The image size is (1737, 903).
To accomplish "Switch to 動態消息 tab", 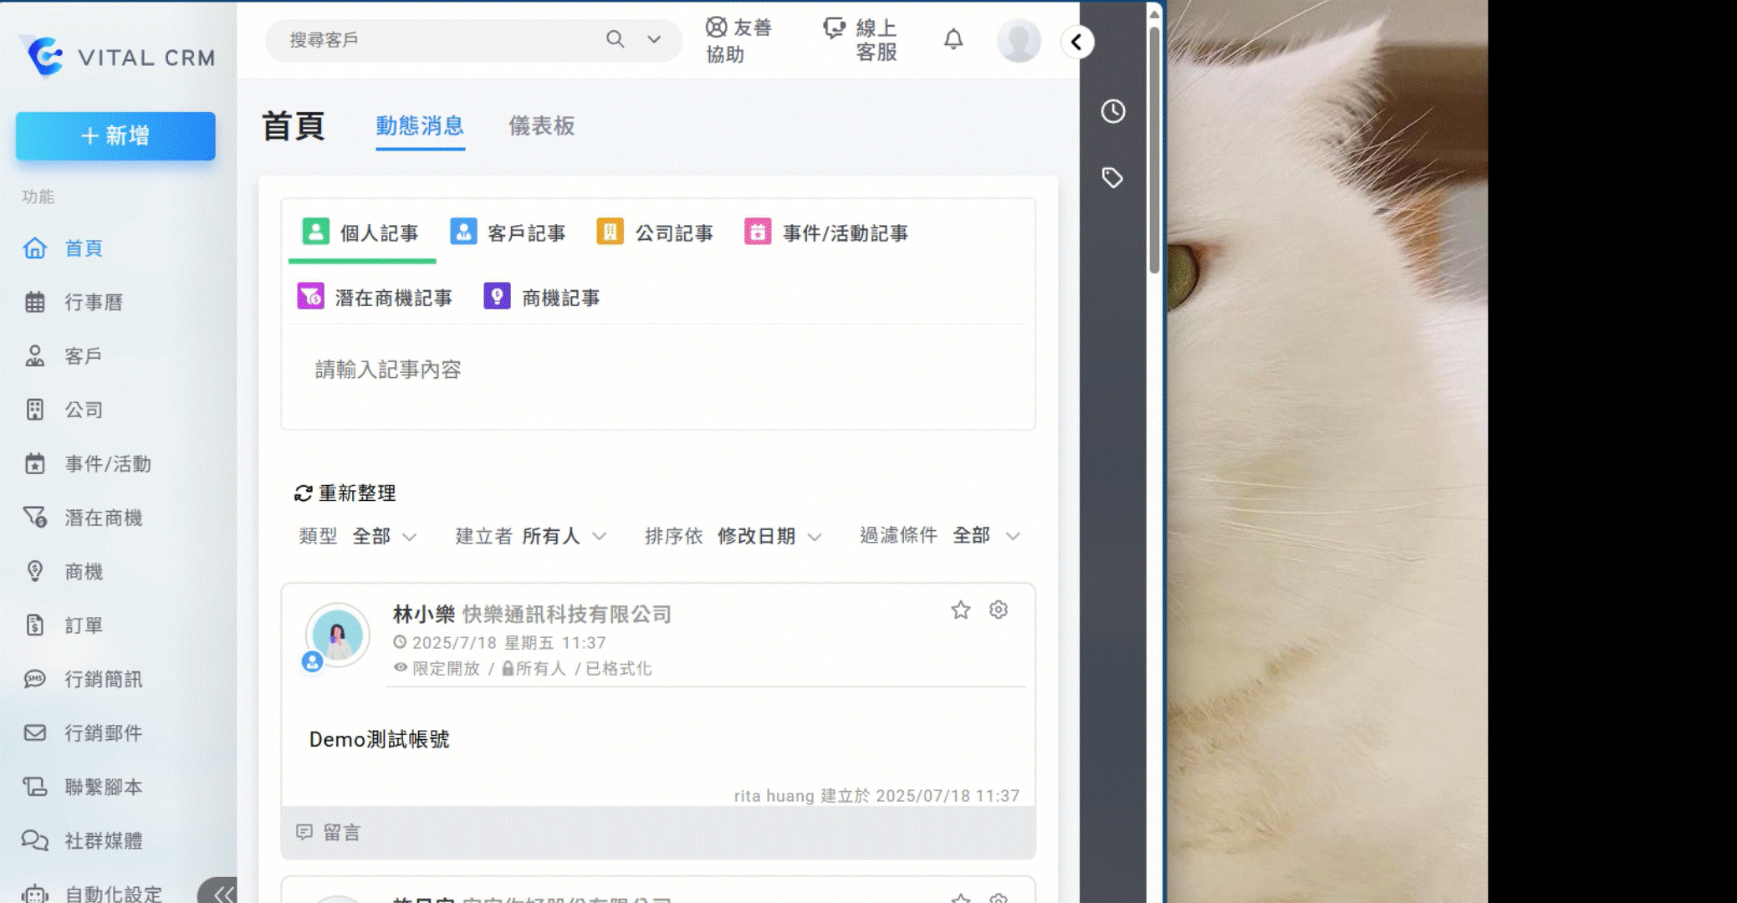I will coord(420,126).
